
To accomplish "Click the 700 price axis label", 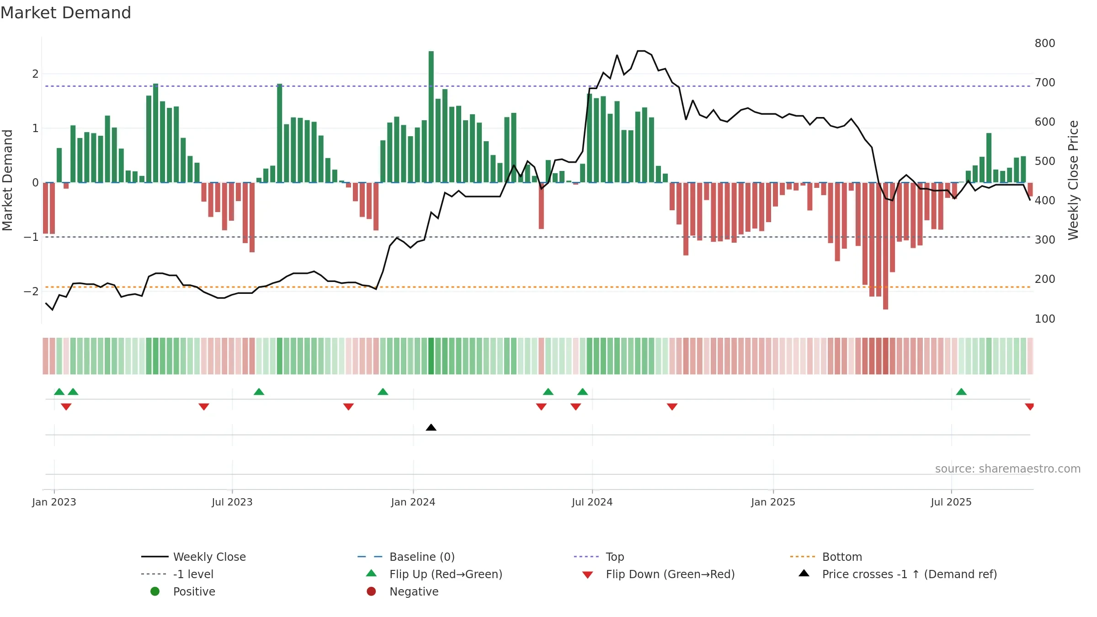I will click(1045, 83).
